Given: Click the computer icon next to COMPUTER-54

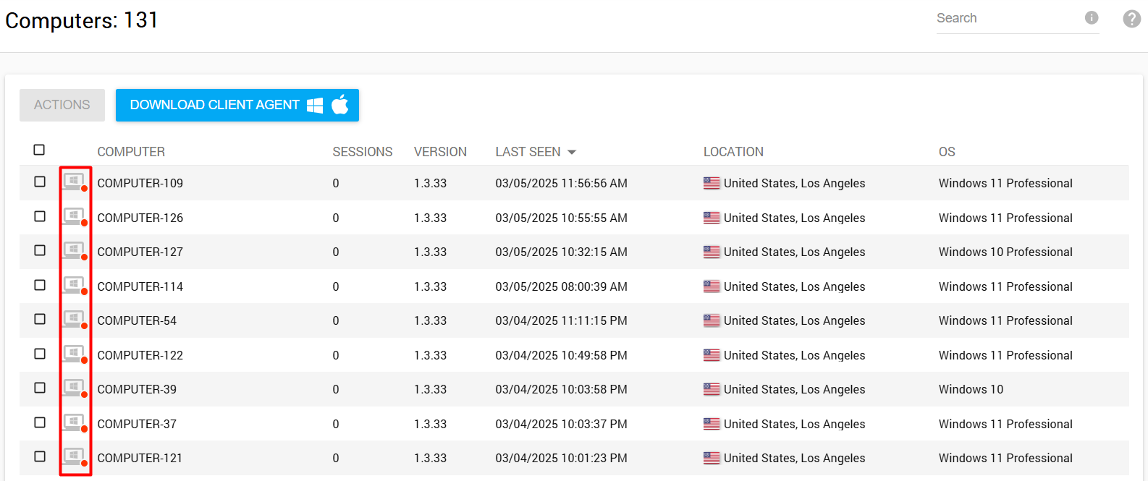Looking at the screenshot, I should (x=75, y=320).
